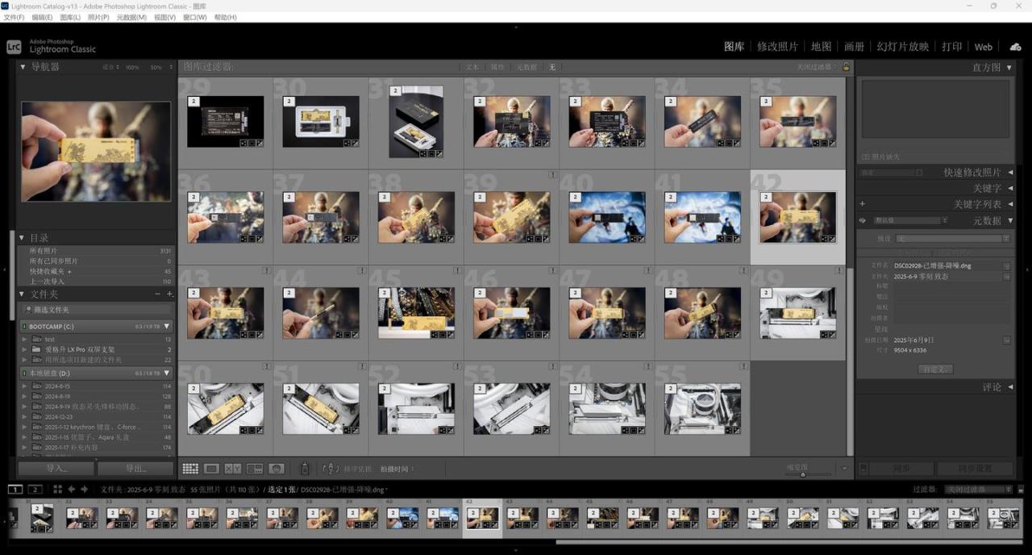Click the sort direction A-Z icon
1032x555 pixels.
[330, 468]
